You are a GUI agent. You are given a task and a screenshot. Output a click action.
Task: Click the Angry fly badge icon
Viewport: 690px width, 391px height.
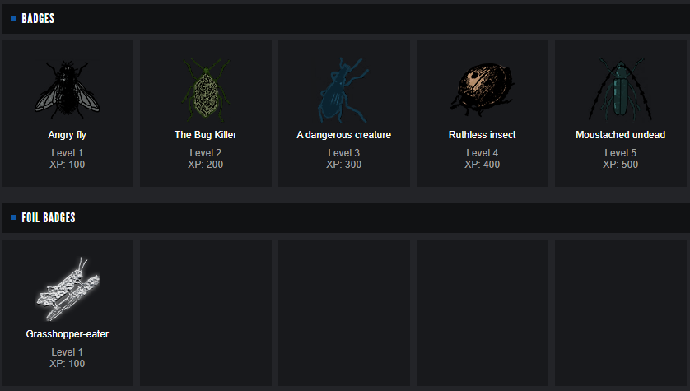67,87
